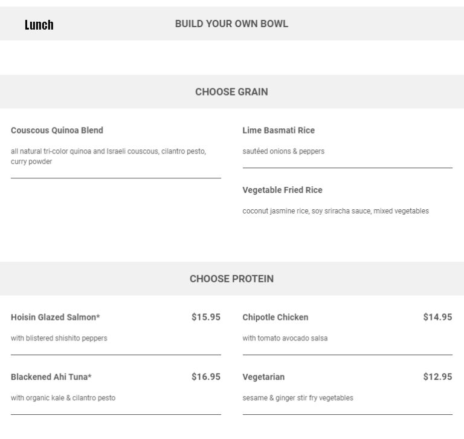Click the coconut jasmine rice description

point(335,211)
